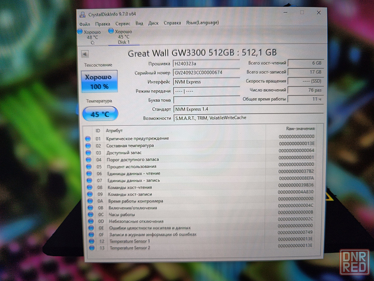Click the Режим передачи field
This screenshot has width=374, height=281.
pos(206,91)
